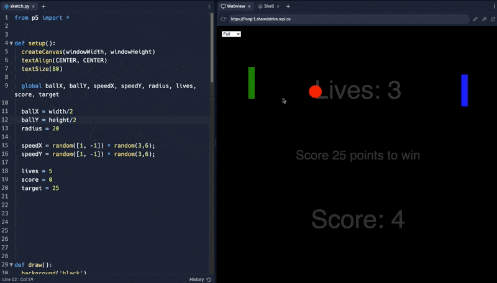The image size is (497, 283).
Task: Click the 'ballX = width/2' line
Action: pos(47,112)
